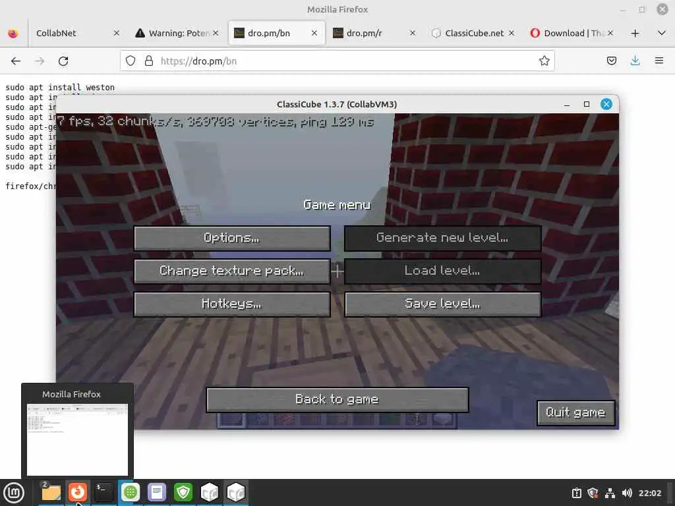Switch to the Warning: Potential tab
This screenshot has width=675, height=506.
[172, 33]
